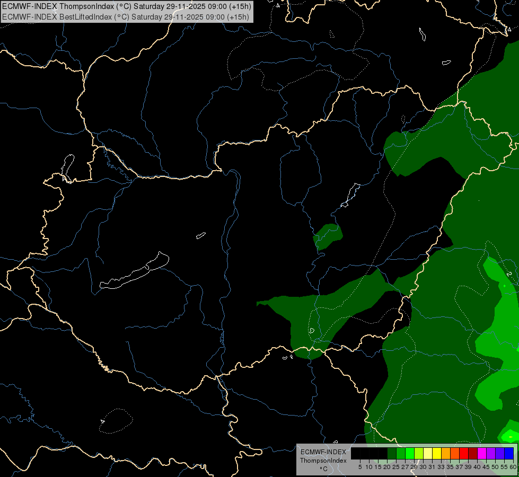Pick the purple 45–50 legend swatch
The image size is (519, 477).
[491, 454]
